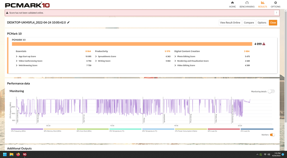Select the CPU Frequency (MHz) legend line
This screenshot has height=158, width=287.
(x=27, y=130)
